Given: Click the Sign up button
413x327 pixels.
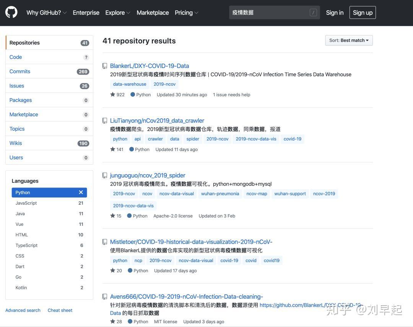Looking at the screenshot, I should 362,12.
